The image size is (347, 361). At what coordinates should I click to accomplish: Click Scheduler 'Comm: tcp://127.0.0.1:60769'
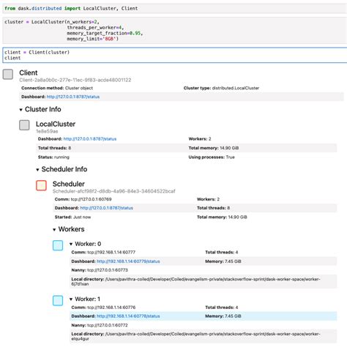(x=83, y=199)
